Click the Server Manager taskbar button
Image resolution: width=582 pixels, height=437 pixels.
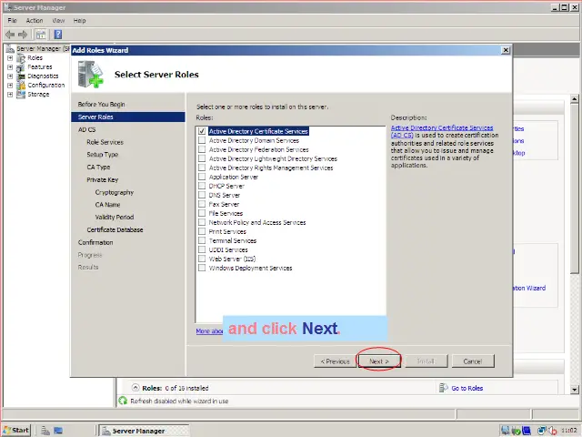click(x=145, y=431)
